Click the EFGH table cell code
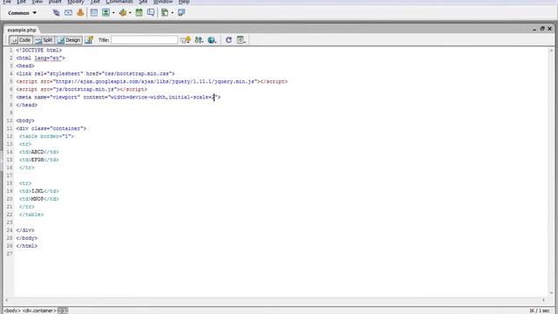 38,160
